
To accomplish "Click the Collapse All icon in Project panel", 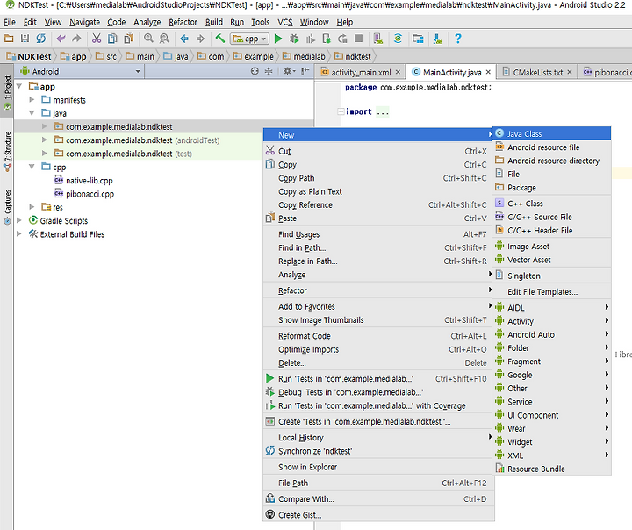I will tap(269, 71).
